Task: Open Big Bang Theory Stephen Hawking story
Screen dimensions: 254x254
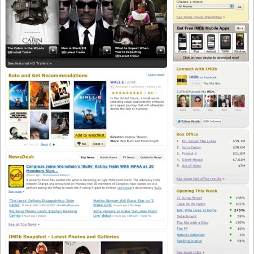Action: tap(43, 213)
